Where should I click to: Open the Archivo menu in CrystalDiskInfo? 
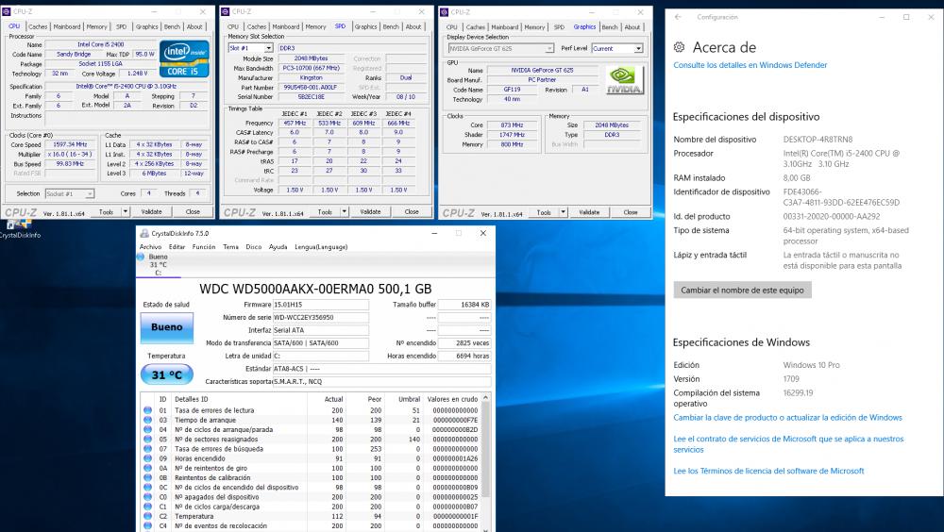(x=150, y=247)
